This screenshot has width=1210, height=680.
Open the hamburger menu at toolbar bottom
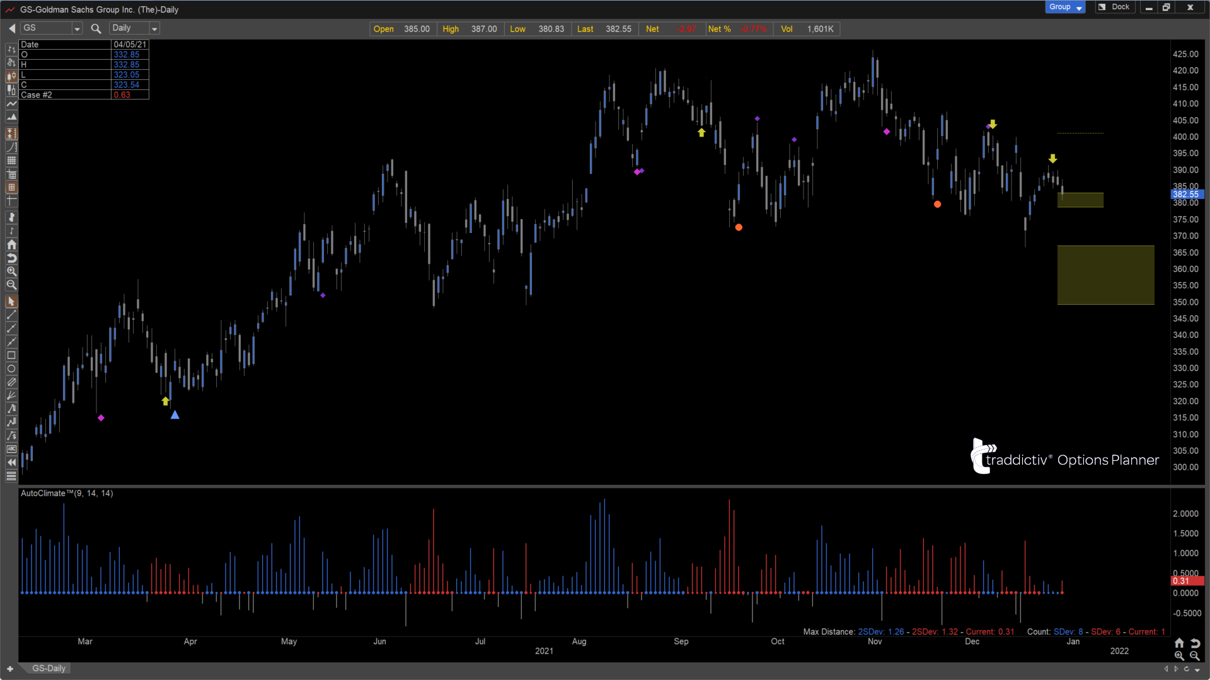[x=11, y=477]
